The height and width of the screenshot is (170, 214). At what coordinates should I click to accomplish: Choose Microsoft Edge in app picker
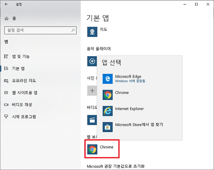click(x=139, y=79)
